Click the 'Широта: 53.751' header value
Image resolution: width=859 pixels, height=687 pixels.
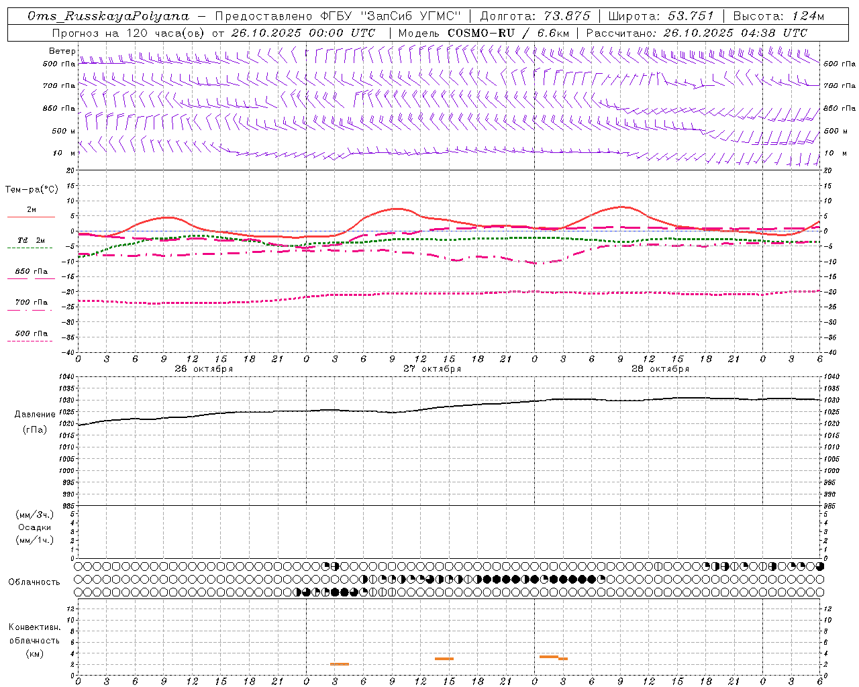[x=661, y=16]
